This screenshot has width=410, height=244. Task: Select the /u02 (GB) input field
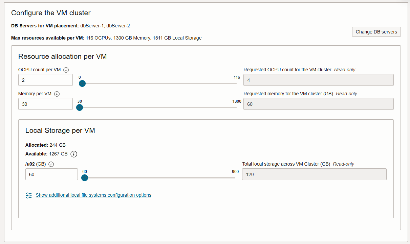(51, 174)
